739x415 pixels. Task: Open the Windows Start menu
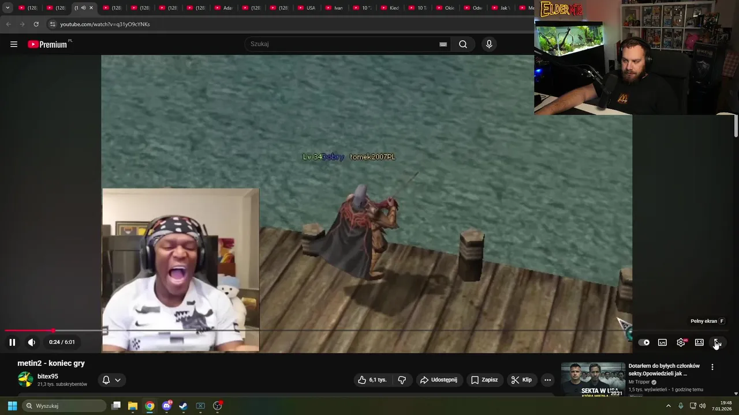pos(12,406)
